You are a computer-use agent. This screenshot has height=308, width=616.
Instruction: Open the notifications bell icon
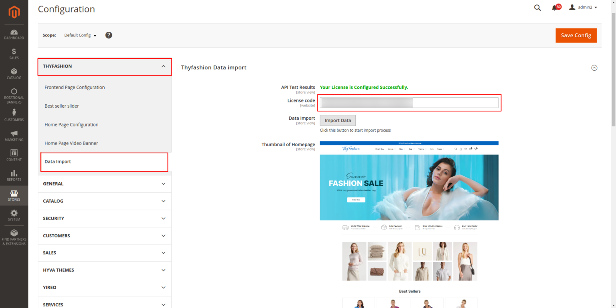(x=555, y=8)
